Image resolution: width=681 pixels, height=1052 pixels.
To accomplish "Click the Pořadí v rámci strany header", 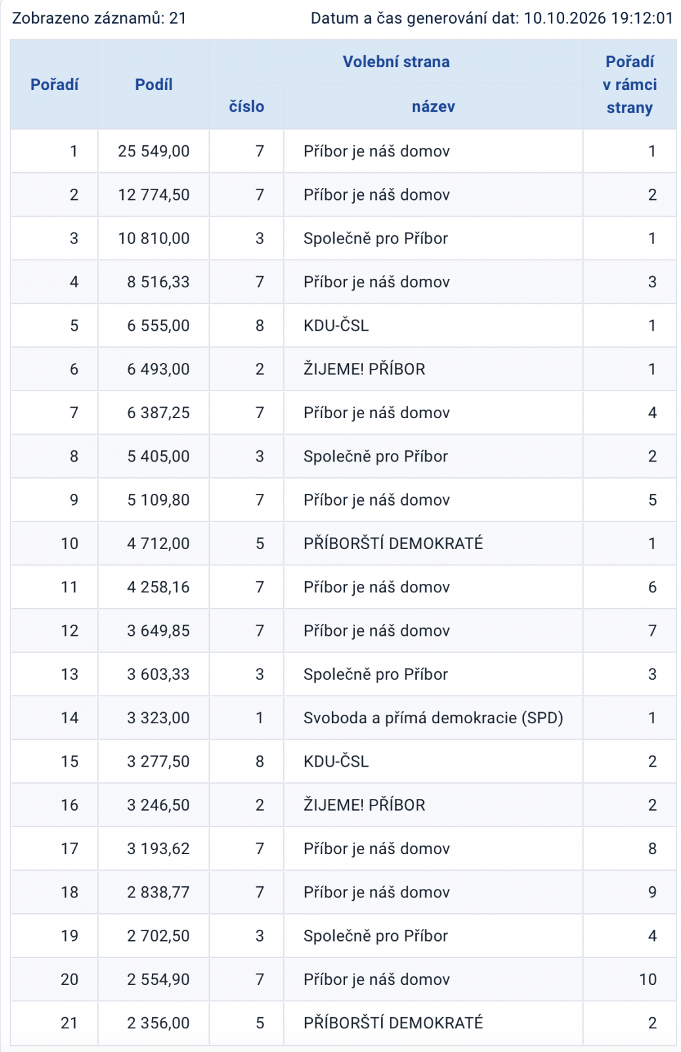I will tap(630, 85).
